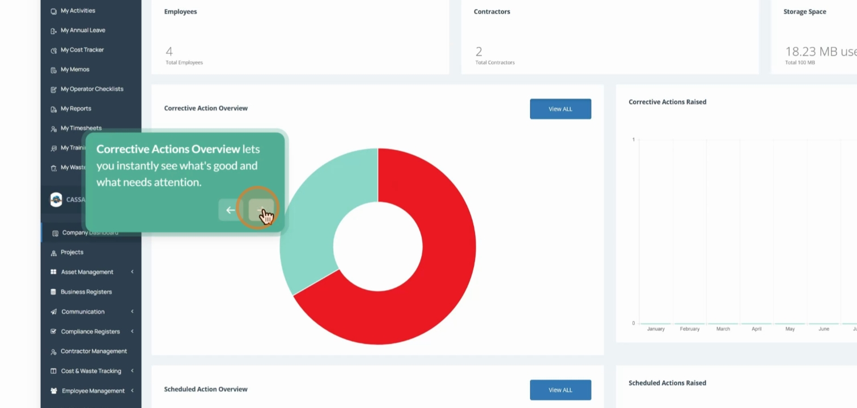The width and height of the screenshot is (857, 408).
Task: Click the Corrective Actions Raised chart title
Action: pos(668,102)
